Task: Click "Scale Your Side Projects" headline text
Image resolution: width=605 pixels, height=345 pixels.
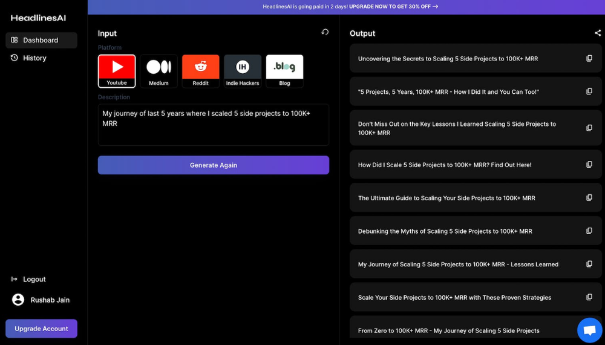Action: 454,298
